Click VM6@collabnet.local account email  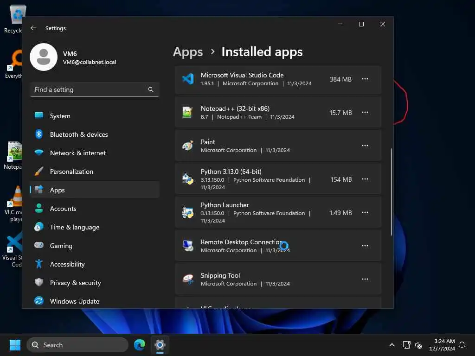click(x=90, y=62)
